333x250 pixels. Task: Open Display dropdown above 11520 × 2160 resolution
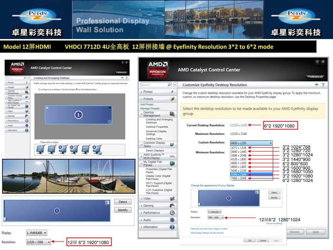tap(36, 233)
